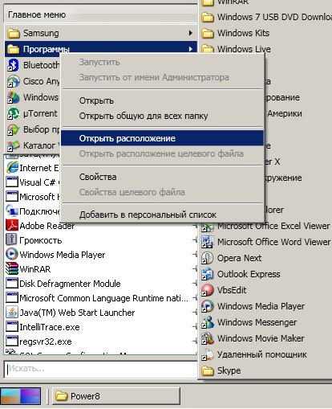Open Свойства from context menu
Image resolution: width=332 pixels, height=409 pixels.
pyautogui.click(x=162, y=177)
